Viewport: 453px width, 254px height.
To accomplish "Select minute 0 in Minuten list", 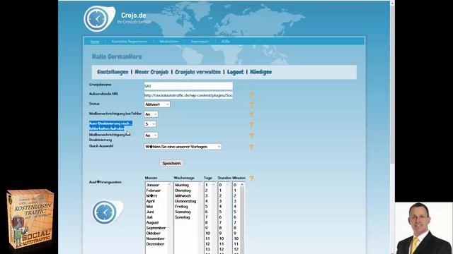I will 235,185.
